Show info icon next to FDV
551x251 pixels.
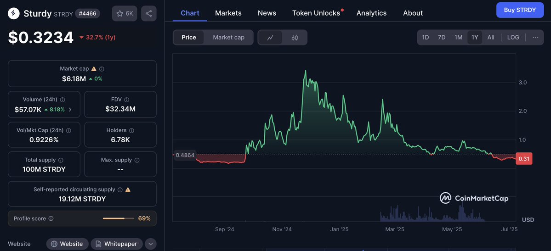[126, 100]
